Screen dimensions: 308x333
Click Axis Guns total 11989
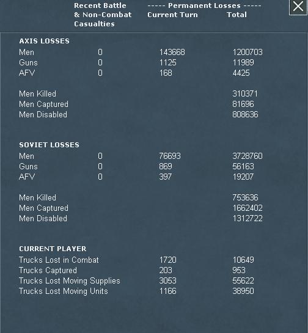coord(243,63)
